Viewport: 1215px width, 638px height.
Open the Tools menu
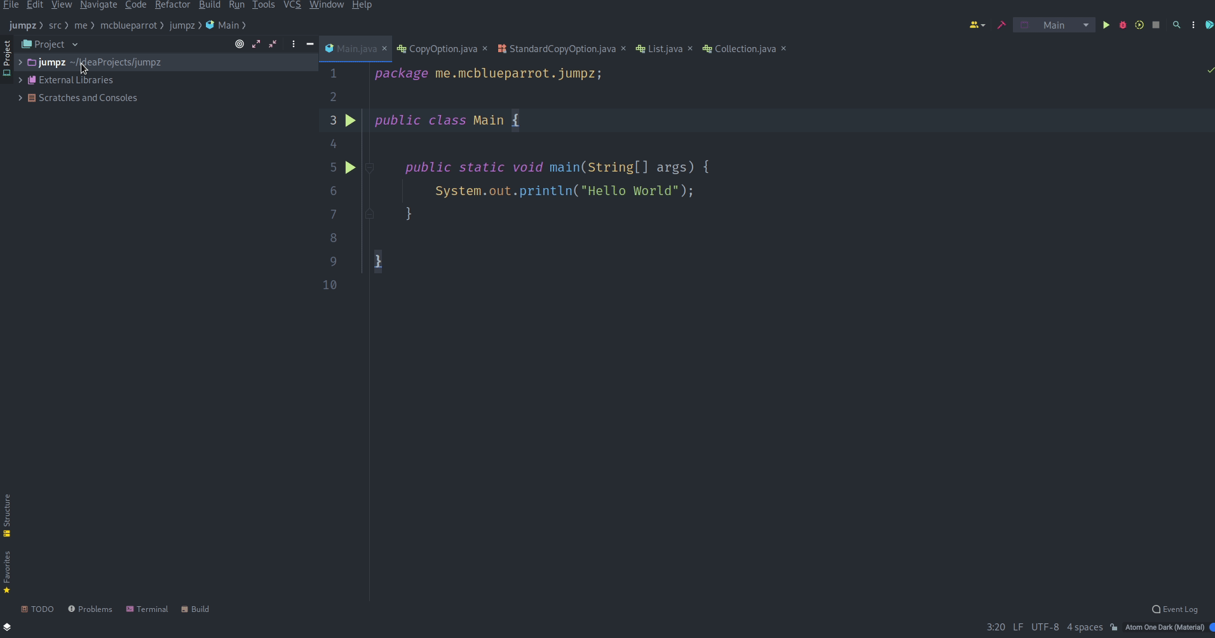click(264, 4)
